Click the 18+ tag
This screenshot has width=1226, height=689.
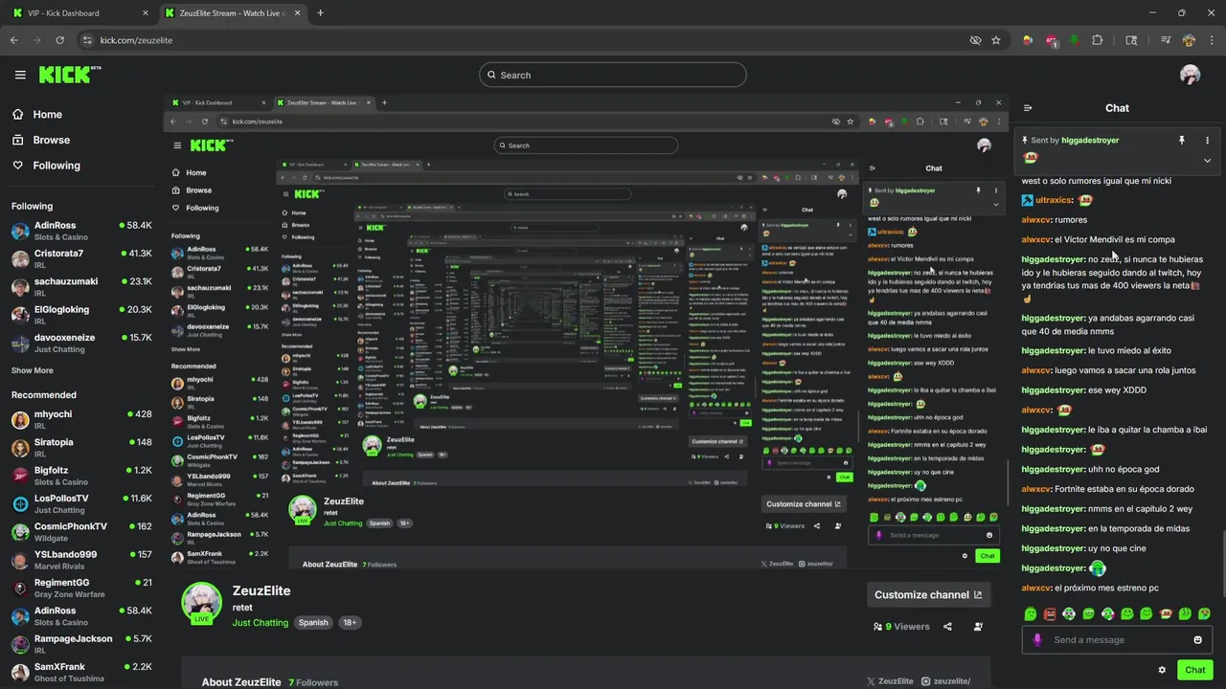coord(350,623)
